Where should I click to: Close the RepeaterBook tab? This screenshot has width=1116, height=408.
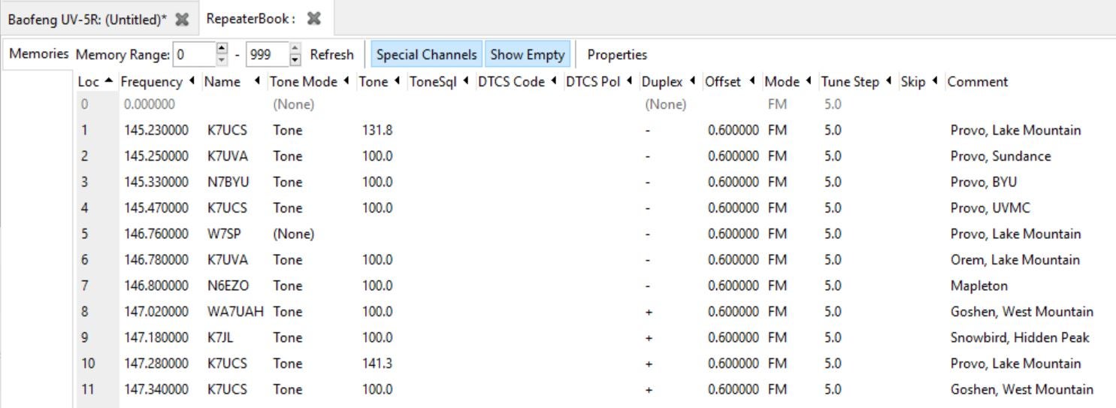click(x=314, y=19)
